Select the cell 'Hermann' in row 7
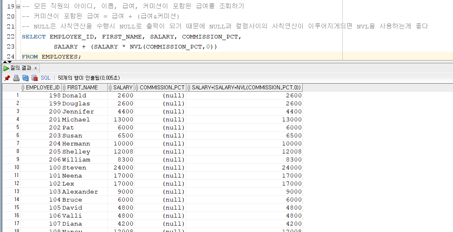 (x=84, y=143)
